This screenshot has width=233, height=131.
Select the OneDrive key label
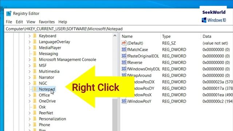tap(47, 101)
